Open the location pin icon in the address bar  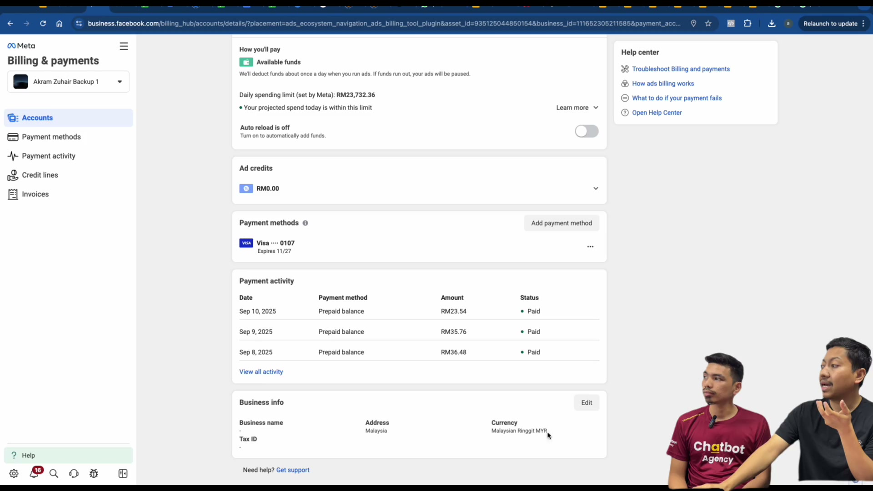(x=693, y=24)
